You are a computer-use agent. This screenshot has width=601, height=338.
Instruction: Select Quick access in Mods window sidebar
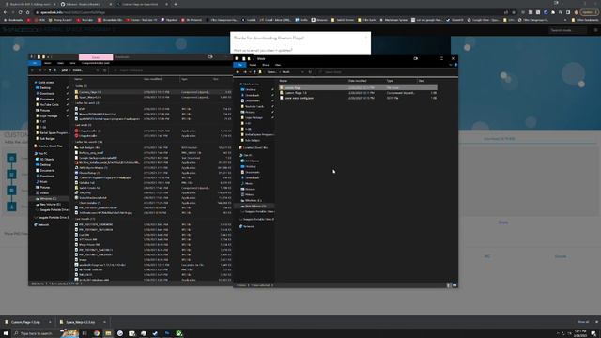pyautogui.click(x=252, y=84)
